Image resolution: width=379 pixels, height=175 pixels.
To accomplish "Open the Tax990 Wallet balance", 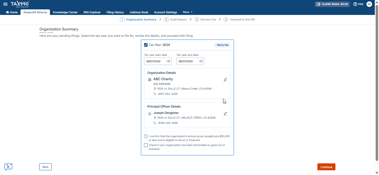I will [x=332, y=4].
